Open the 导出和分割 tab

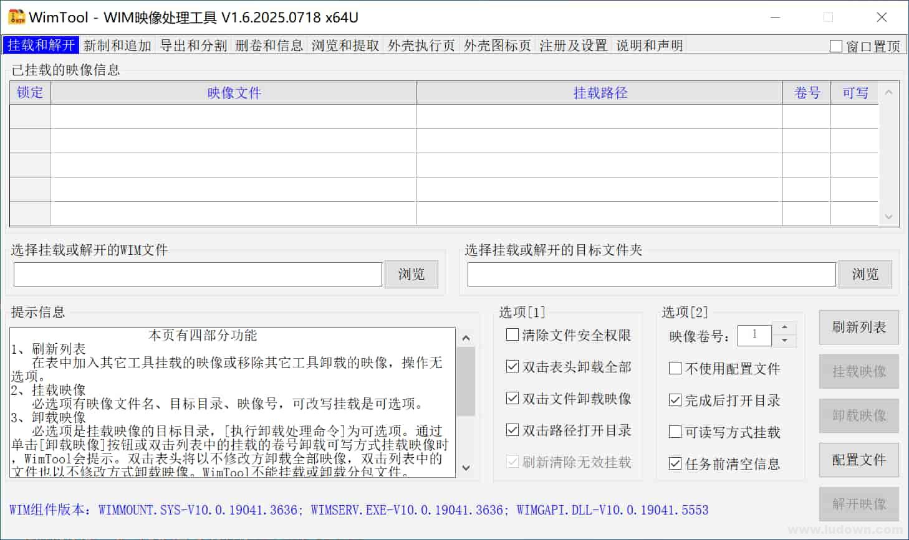[193, 45]
